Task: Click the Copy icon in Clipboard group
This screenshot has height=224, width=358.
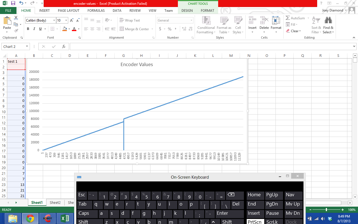Action: 16,24
